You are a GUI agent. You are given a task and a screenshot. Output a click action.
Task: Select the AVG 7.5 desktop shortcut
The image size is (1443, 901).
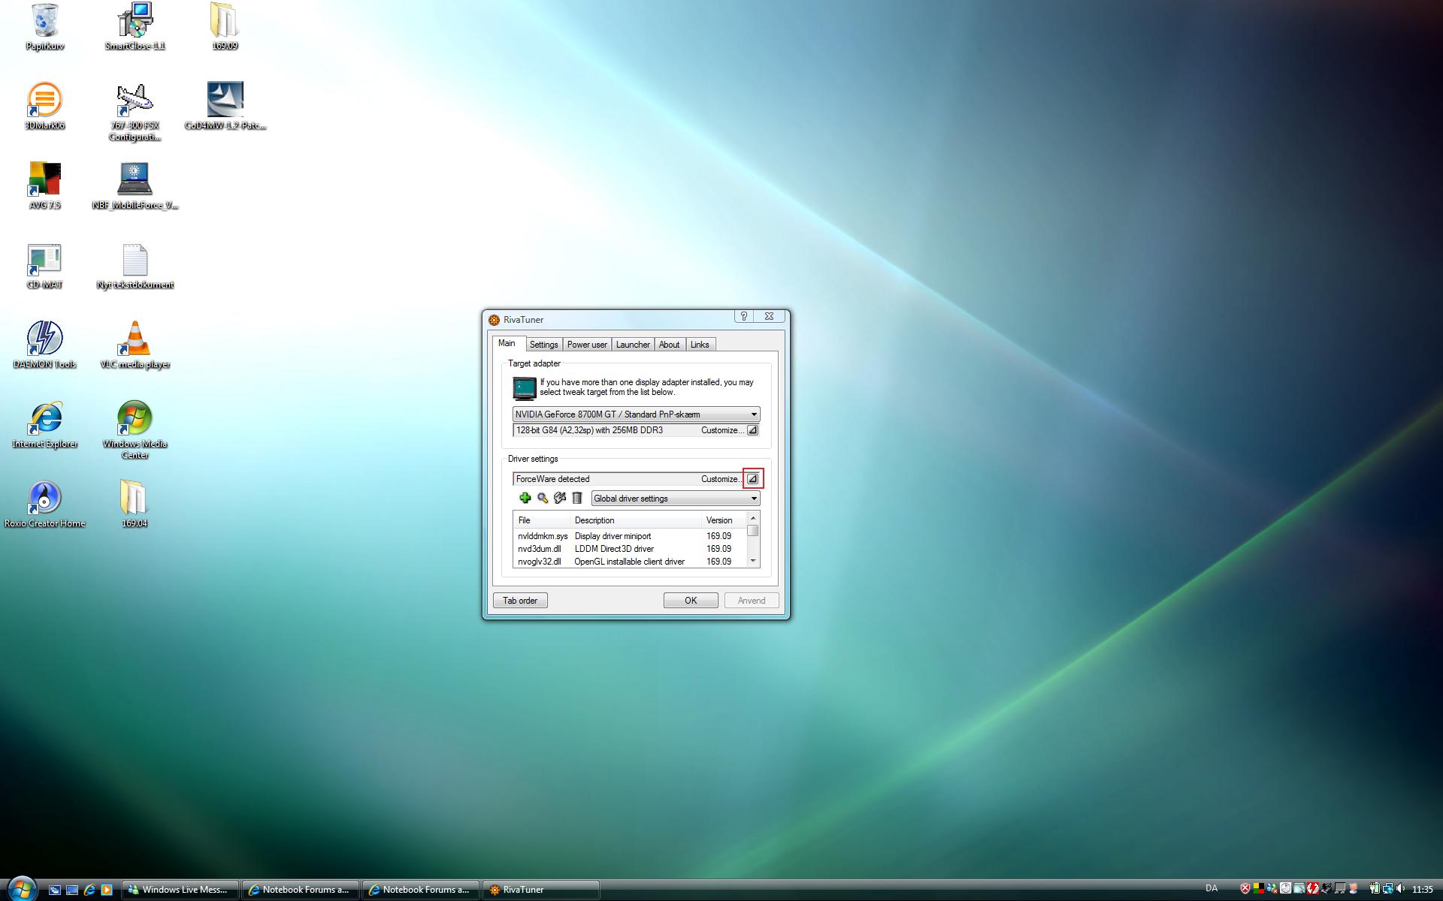[x=44, y=185]
